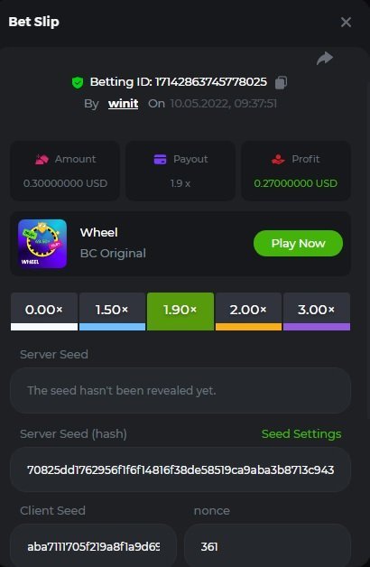Click the Profit hand icon

click(278, 159)
